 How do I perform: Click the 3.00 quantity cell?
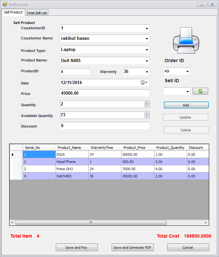tap(170, 162)
